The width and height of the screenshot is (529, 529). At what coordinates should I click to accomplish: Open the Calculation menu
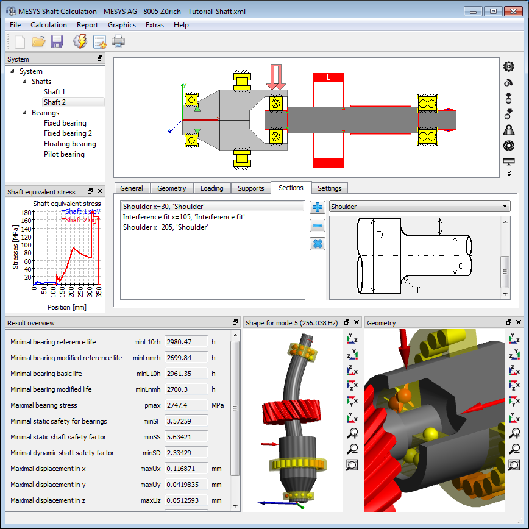tap(49, 25)
